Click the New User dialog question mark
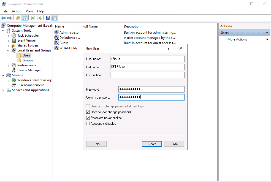The height and width of the screenshot is (182, 271). [169, 48]
